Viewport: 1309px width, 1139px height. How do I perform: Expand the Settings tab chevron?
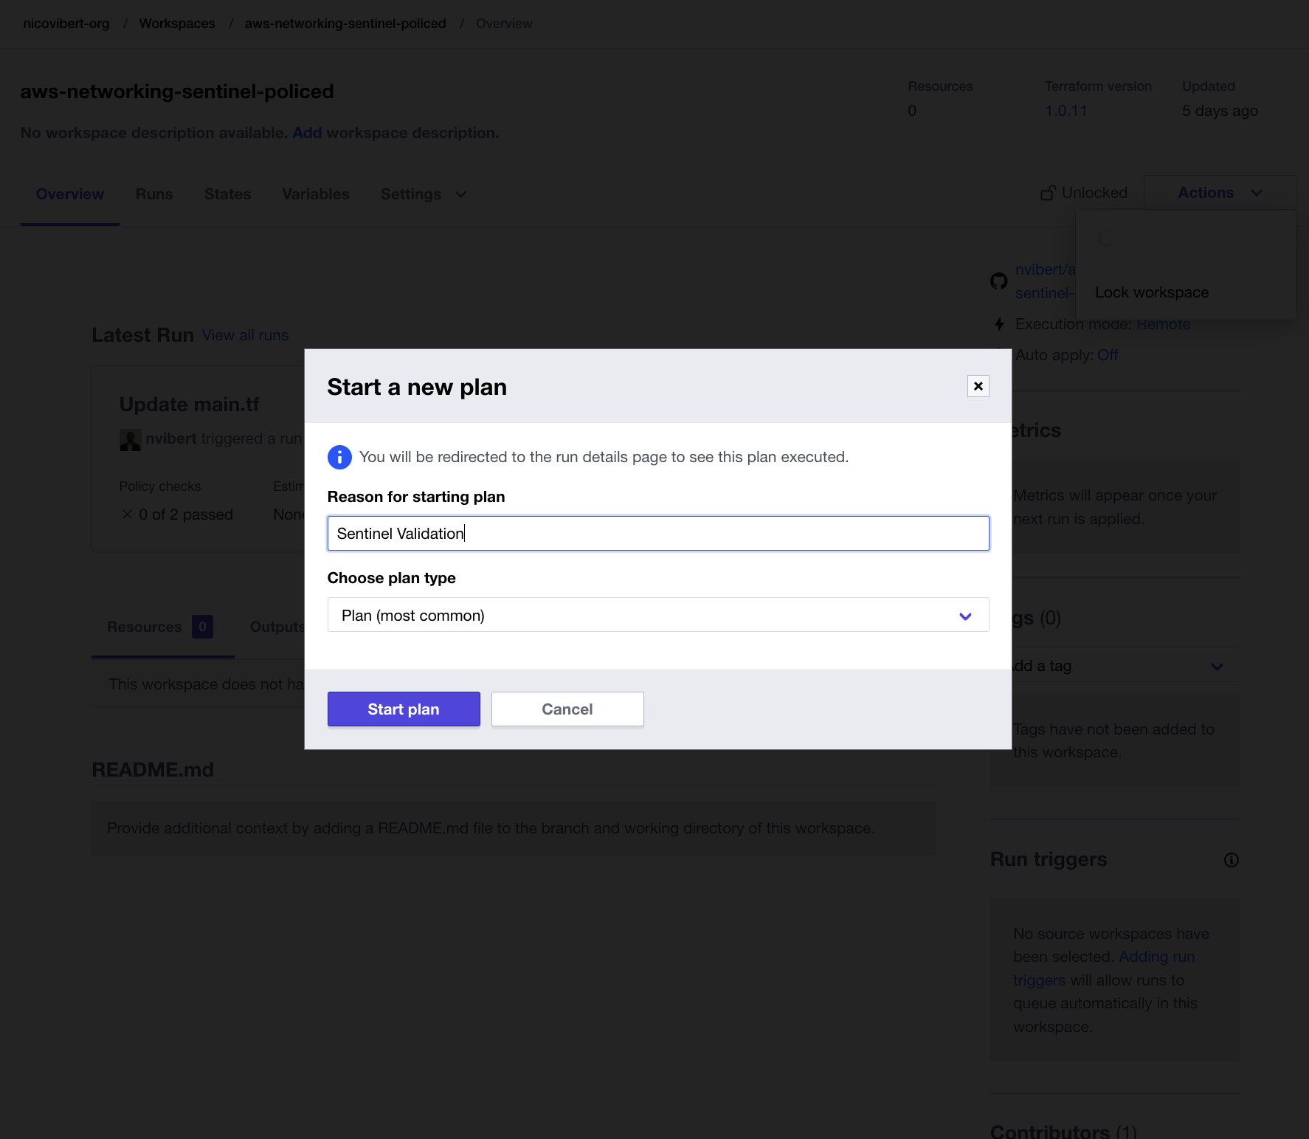click(461, 194)
